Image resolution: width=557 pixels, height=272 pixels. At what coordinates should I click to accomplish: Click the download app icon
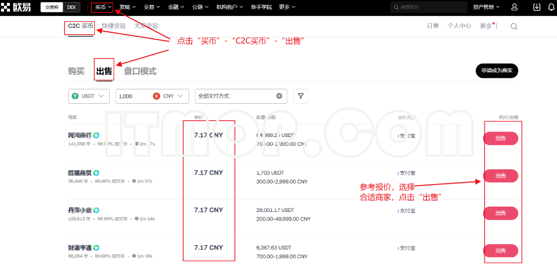pos(536,7)
